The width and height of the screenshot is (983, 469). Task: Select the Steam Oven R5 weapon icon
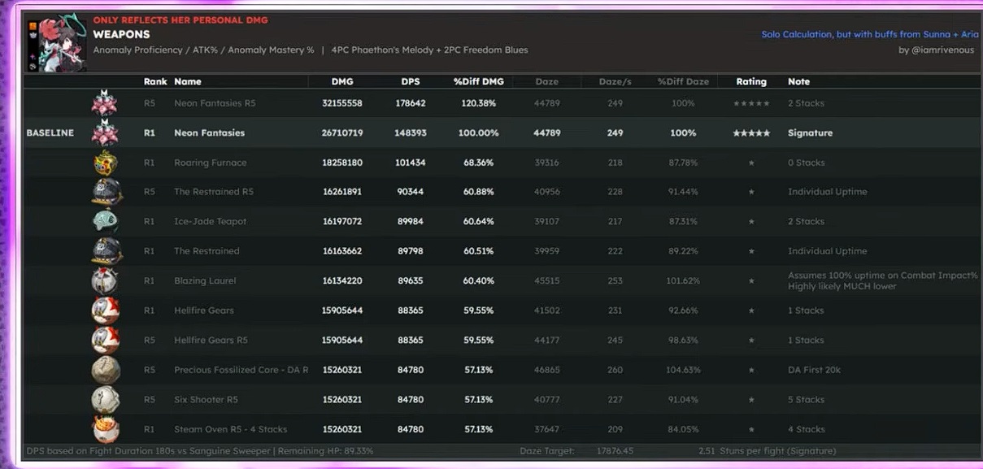click(x=106, y=428)
